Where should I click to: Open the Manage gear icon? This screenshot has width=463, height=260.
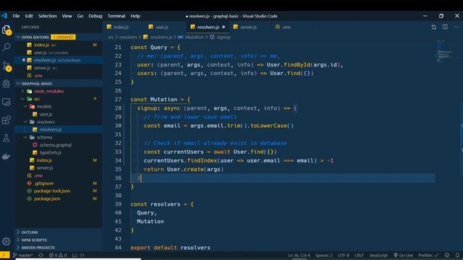tap(7, 241)
